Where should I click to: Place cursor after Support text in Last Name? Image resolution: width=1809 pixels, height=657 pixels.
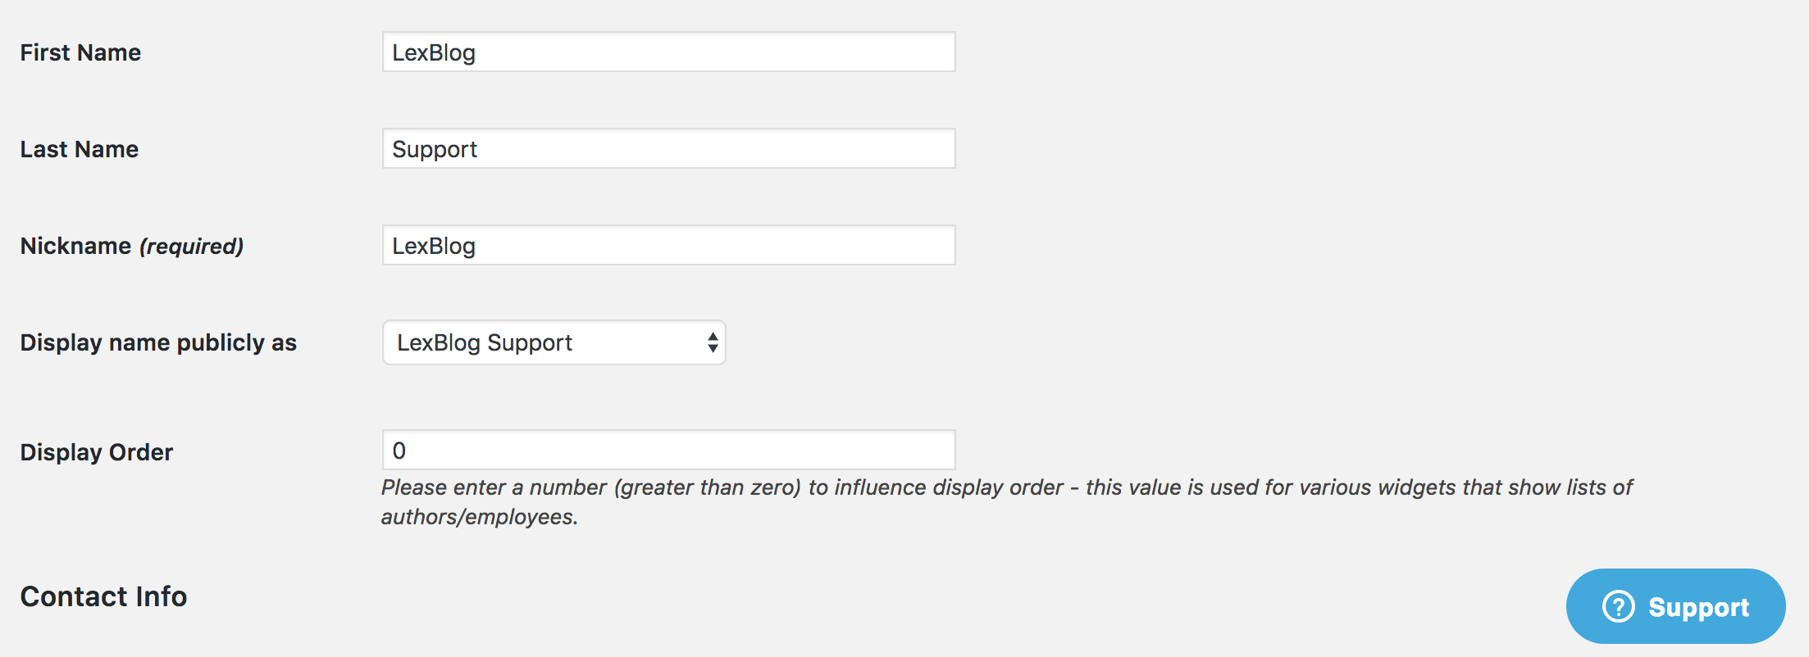[x=479, y=149]
